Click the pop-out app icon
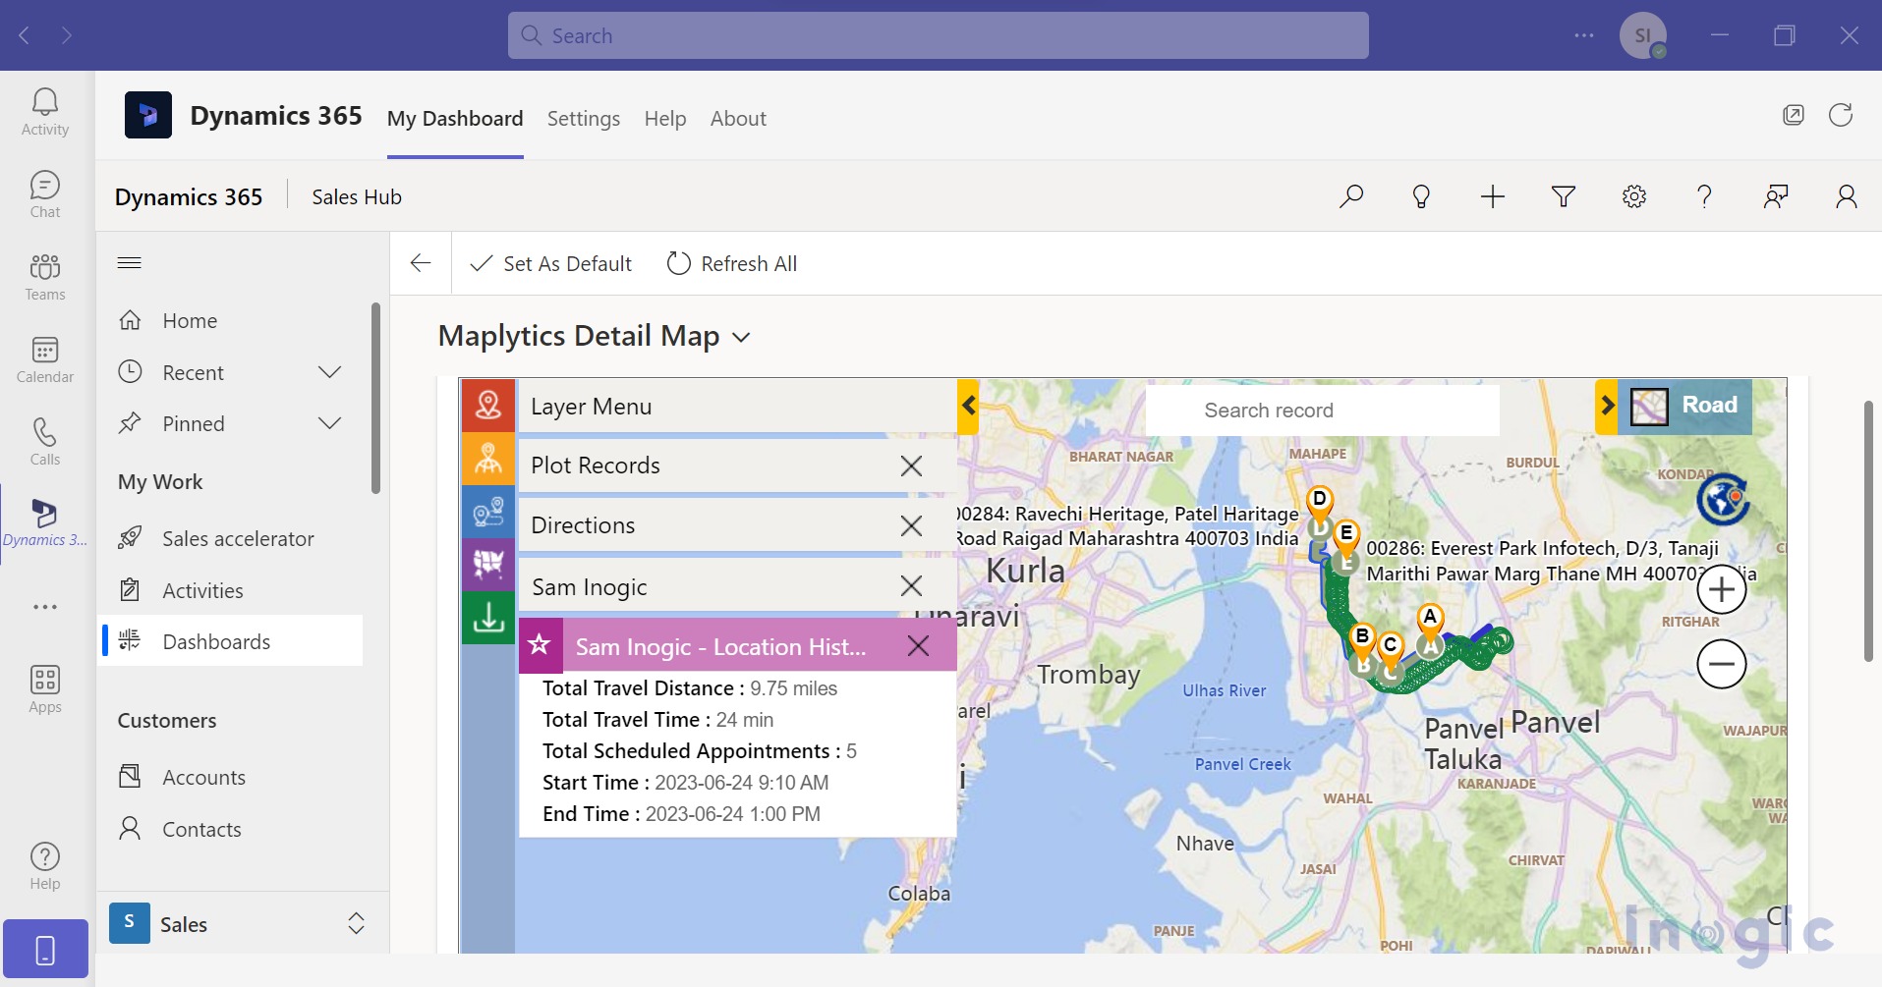 pos(1794,115)
